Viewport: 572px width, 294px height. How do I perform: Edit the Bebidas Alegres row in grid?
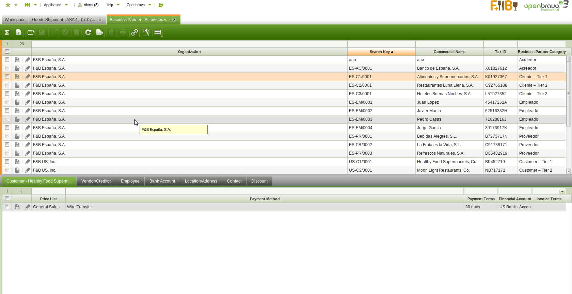point(28,136)
